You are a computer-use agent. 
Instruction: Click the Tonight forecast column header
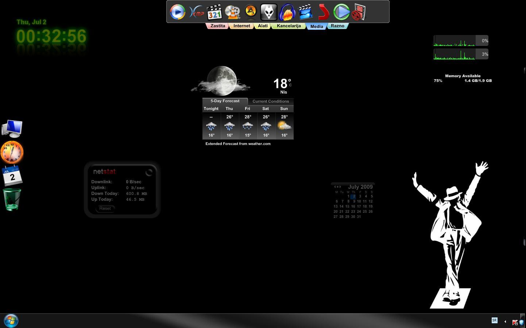[211, 109]
